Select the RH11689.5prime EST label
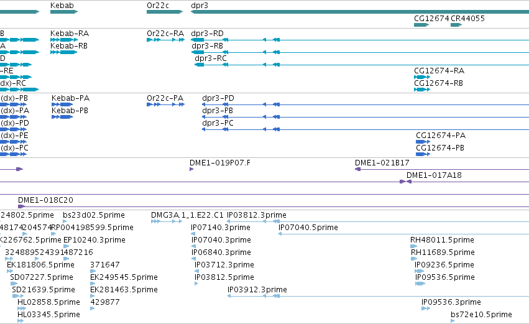The width and height of the screenshot is (529, 324). tap(443, 252)
